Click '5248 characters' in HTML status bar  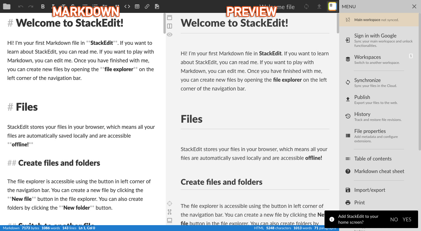point(279,228)
